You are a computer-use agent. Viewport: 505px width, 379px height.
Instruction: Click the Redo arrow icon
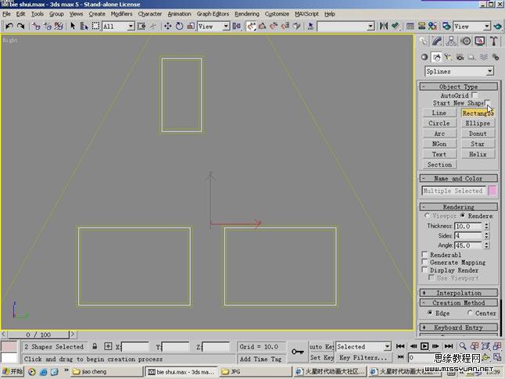click(x=21, y=26)
